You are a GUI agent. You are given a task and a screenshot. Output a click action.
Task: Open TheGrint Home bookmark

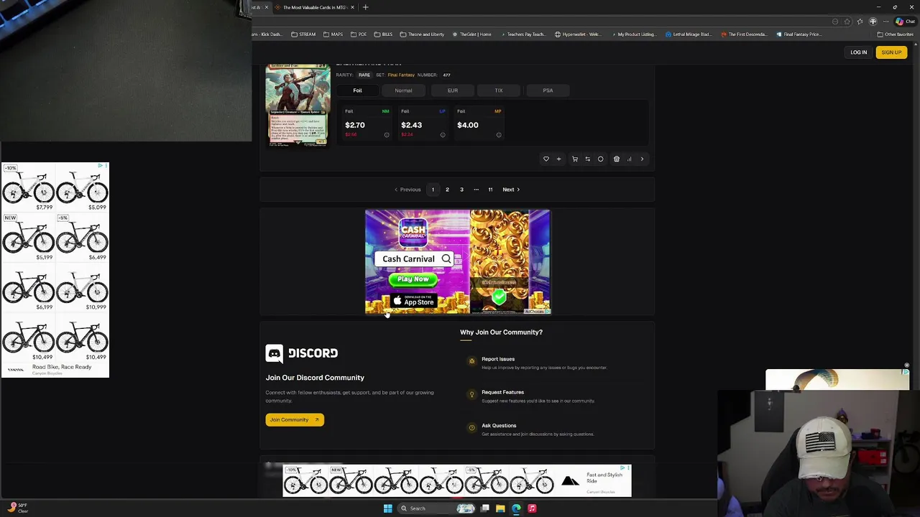click(471, 34)
